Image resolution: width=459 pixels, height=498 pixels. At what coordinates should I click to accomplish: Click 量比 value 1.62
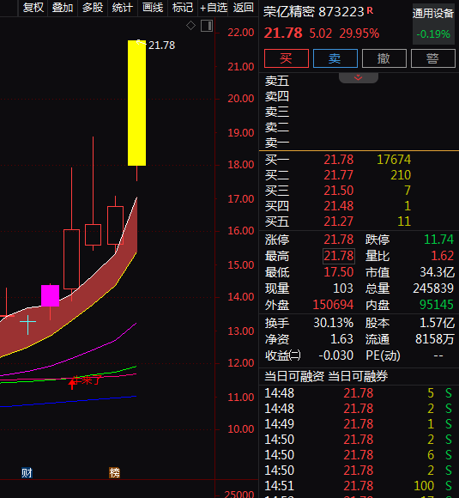(443, 256)
